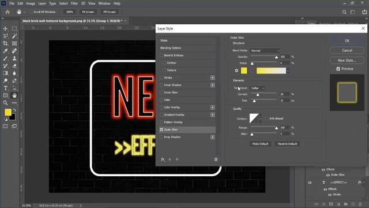This screenshot has width=369, height=208.
Task: Uncheck the Outer Glow effect
Action: [x=161, y=129]
